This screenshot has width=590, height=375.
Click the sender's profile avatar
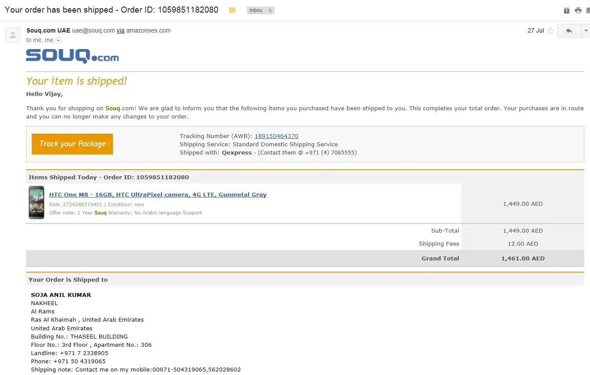point(13,35)
